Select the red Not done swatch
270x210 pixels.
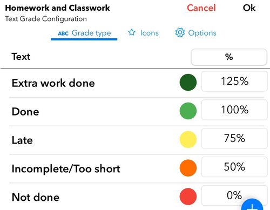pyautogui.click(x=188, y=197)
